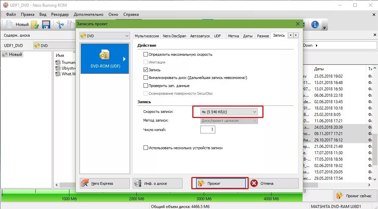
Task: Switch to the UDF tab
Action: pos(217,36)
